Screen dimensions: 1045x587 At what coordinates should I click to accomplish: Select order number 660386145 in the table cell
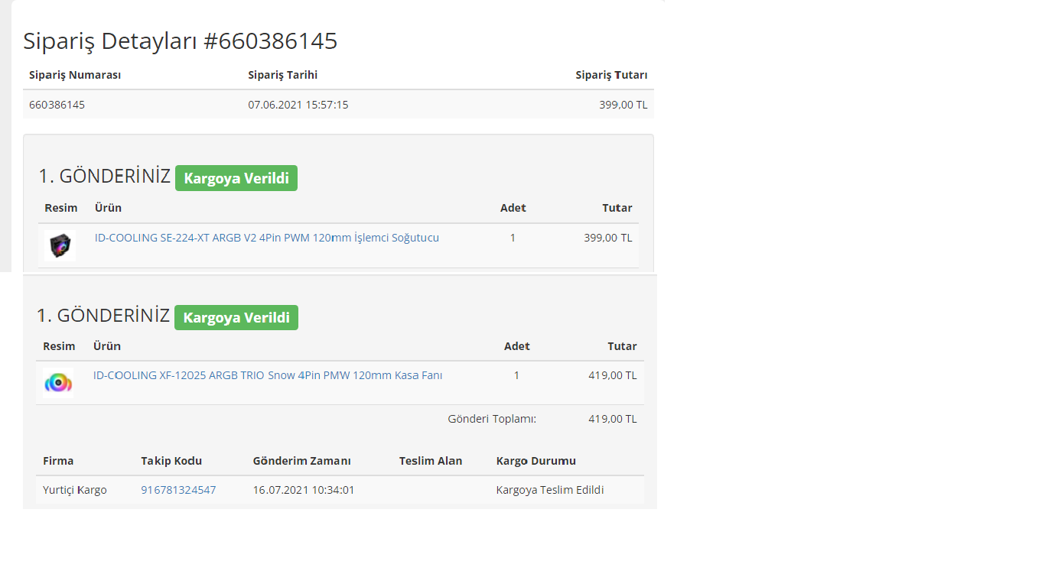click(x=57, y=105)
